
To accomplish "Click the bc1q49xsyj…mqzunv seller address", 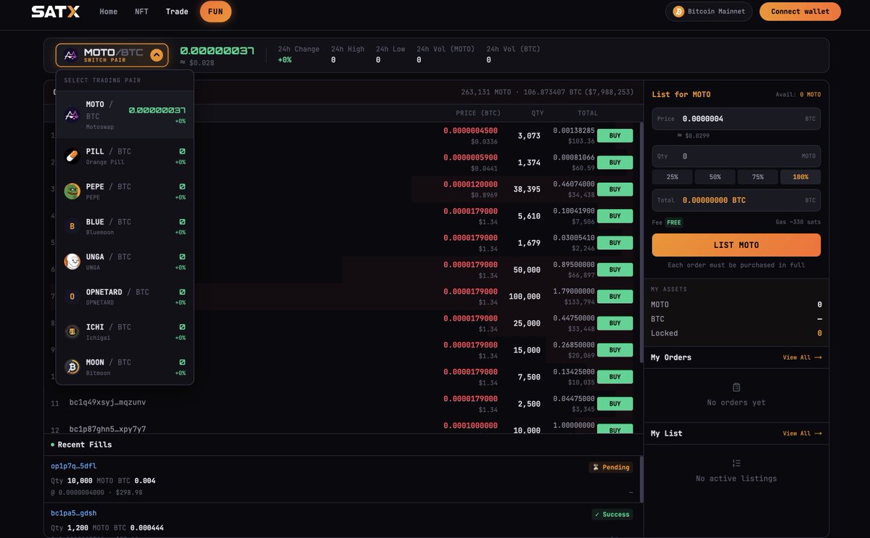I will [107, 402].
